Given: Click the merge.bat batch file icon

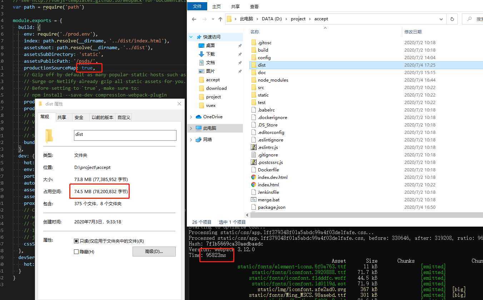Looking at the screenshot, I should pyautogui.click(x=254, y=200).
